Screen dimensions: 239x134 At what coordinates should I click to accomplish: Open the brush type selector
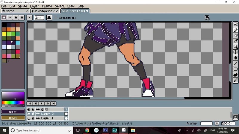[x=29, y=18]
